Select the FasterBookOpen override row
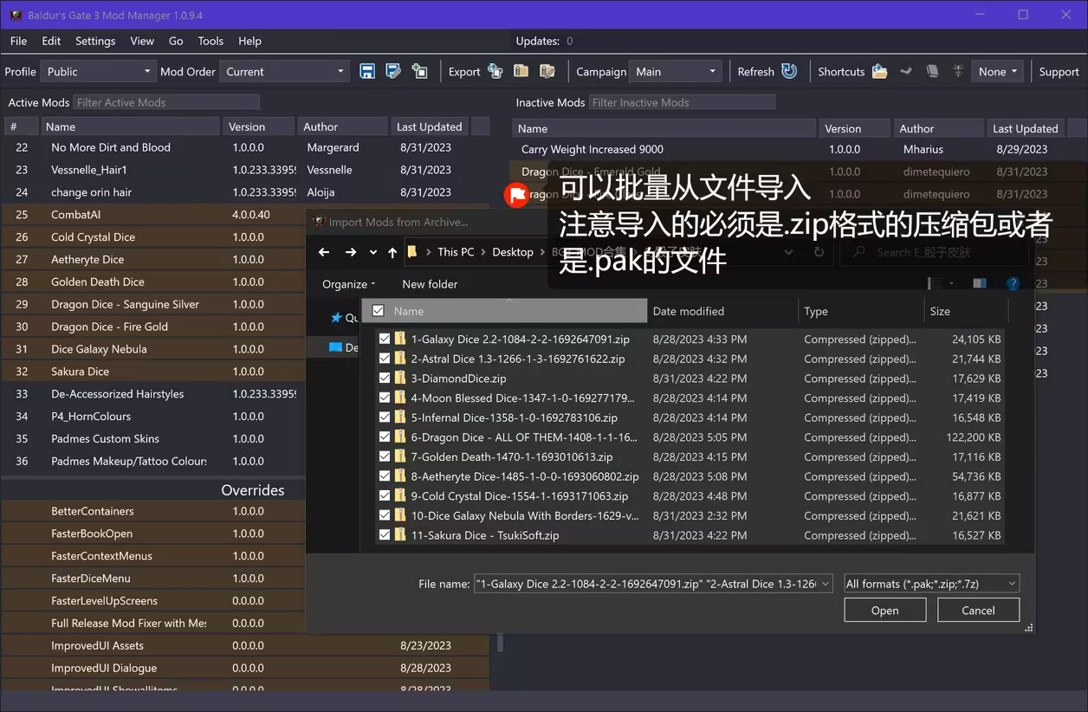 click(154, 534)
